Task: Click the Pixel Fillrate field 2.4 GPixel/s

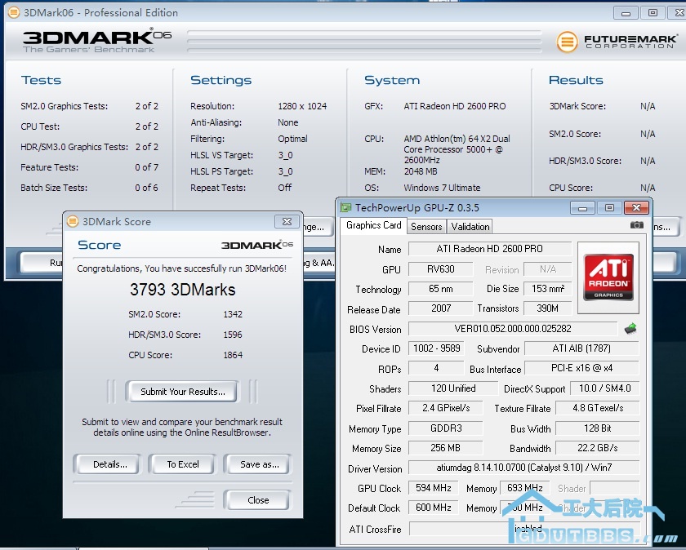Action: click(445, 408)
